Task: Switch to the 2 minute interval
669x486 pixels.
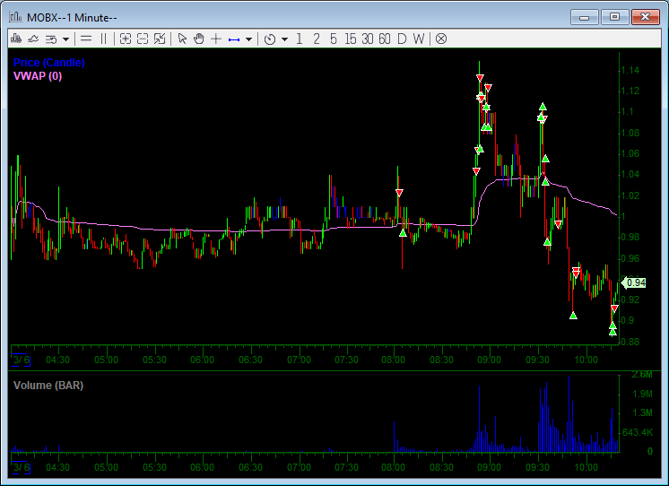Action: [317, 39]
